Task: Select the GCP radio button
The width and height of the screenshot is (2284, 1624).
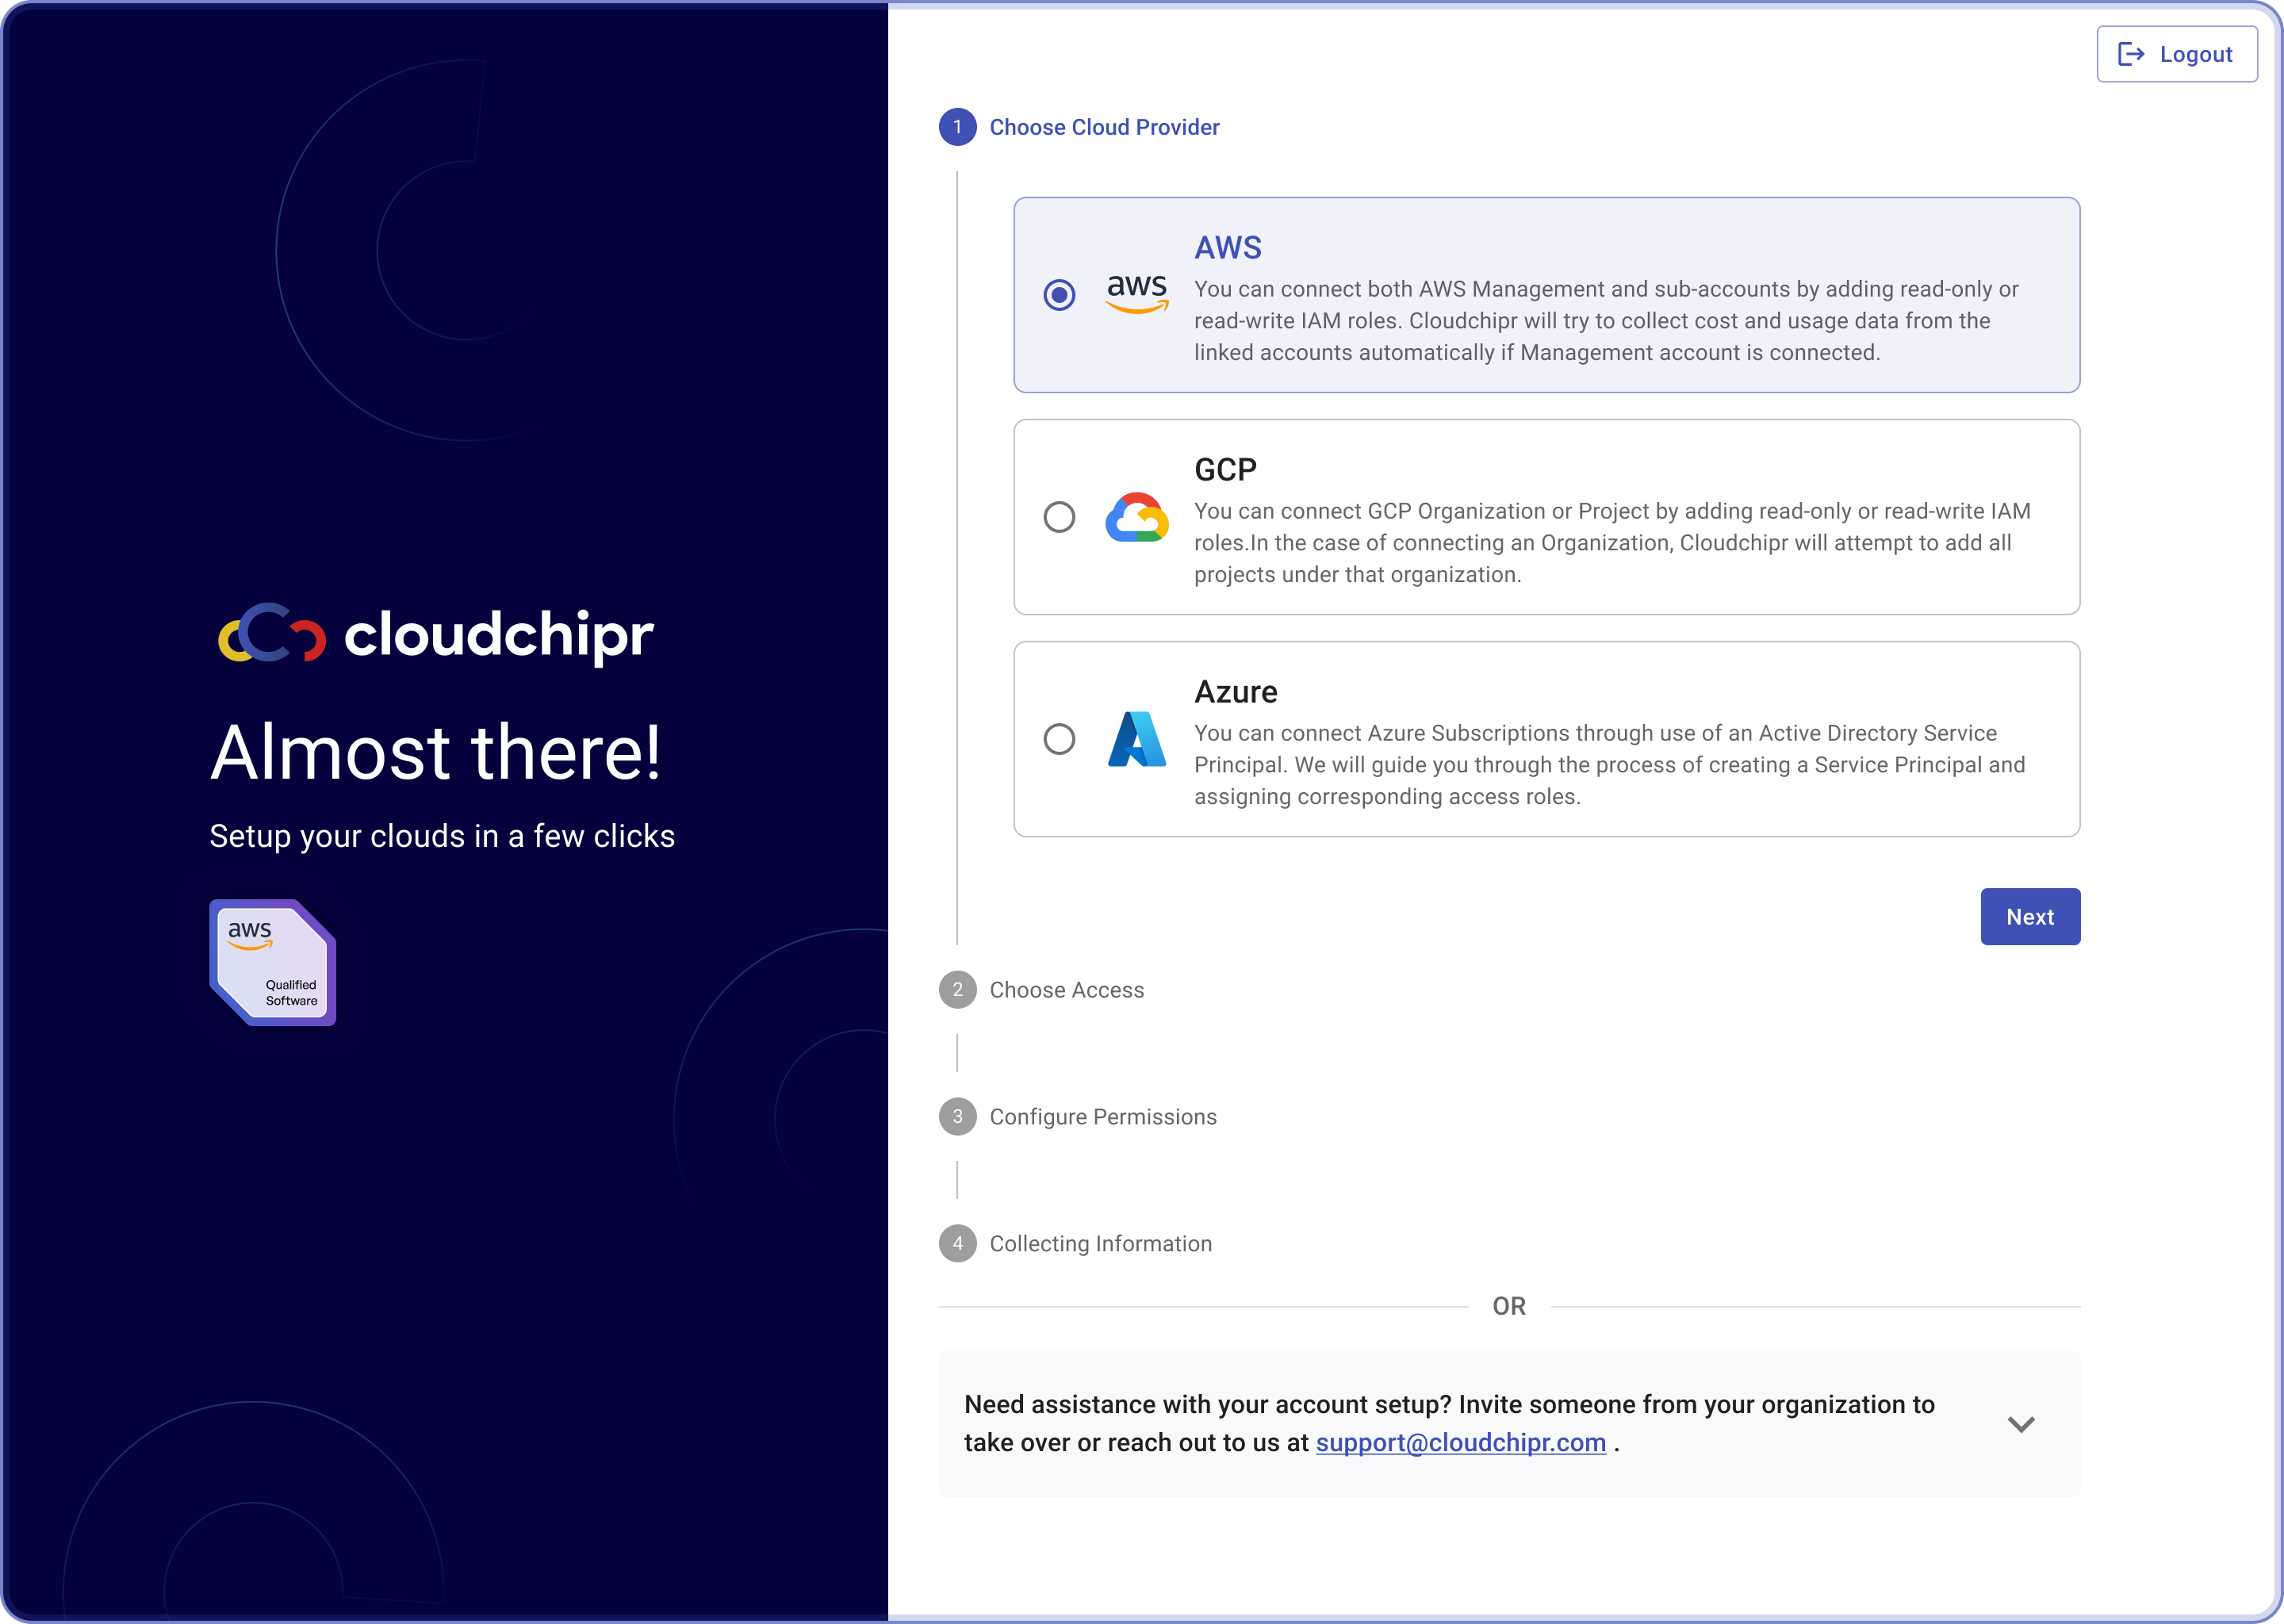Action: (1059, 517)
